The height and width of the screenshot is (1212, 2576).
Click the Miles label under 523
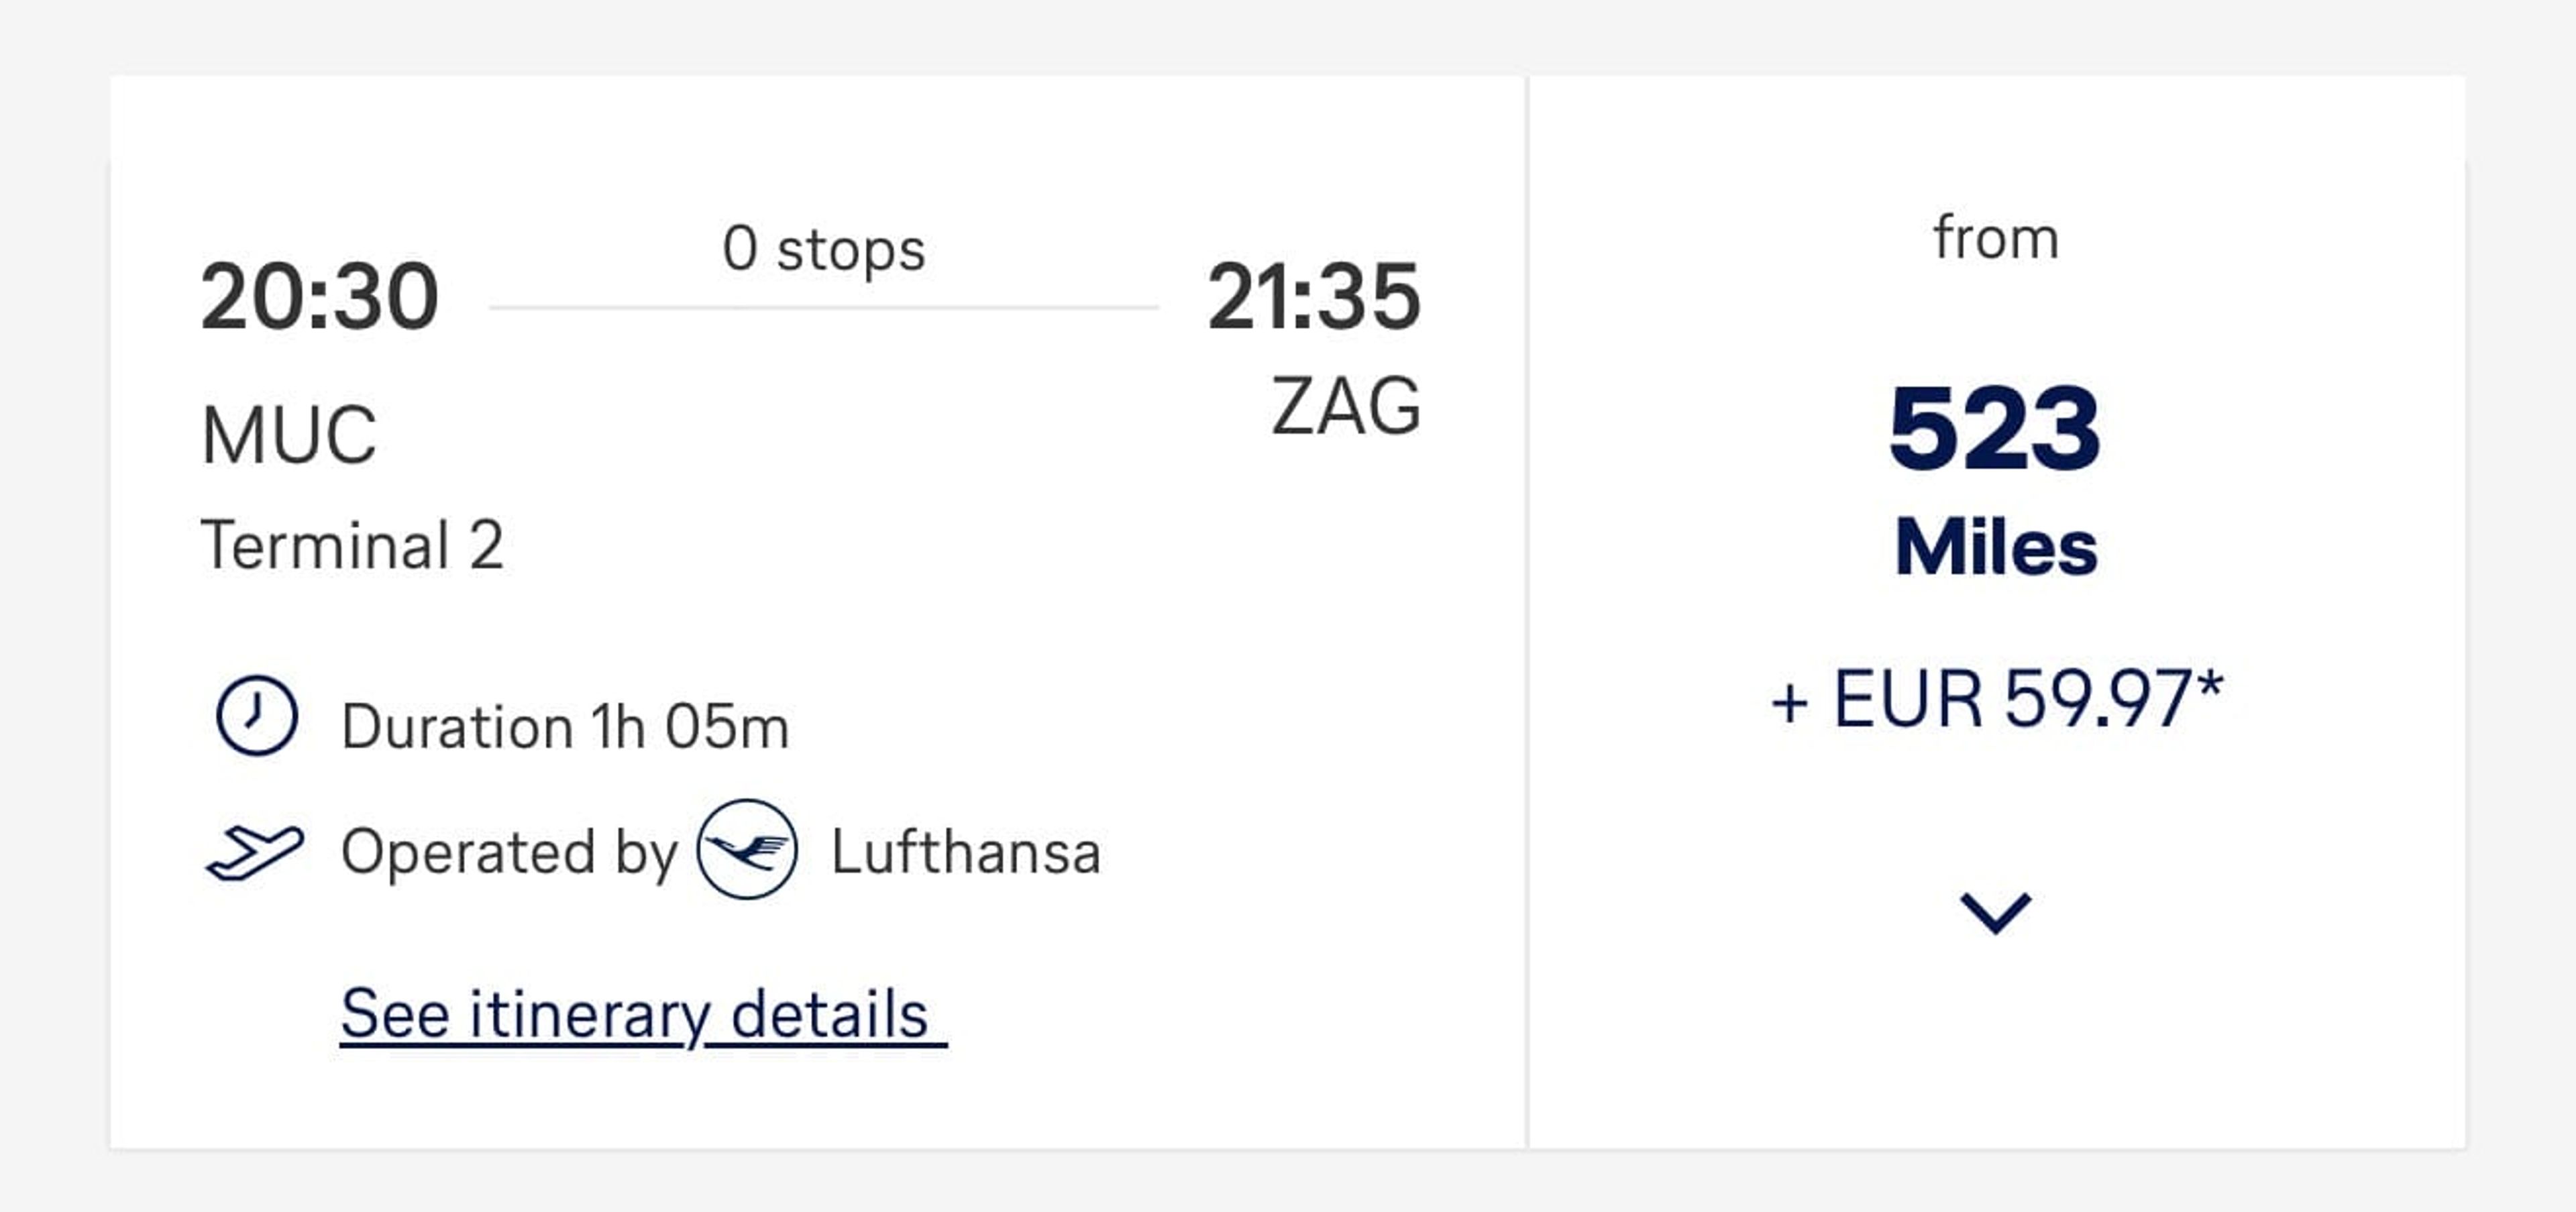(1996, 547)
